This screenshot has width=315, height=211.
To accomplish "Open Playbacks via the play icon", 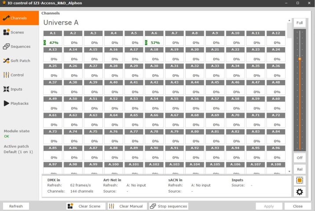I will 6,103.
